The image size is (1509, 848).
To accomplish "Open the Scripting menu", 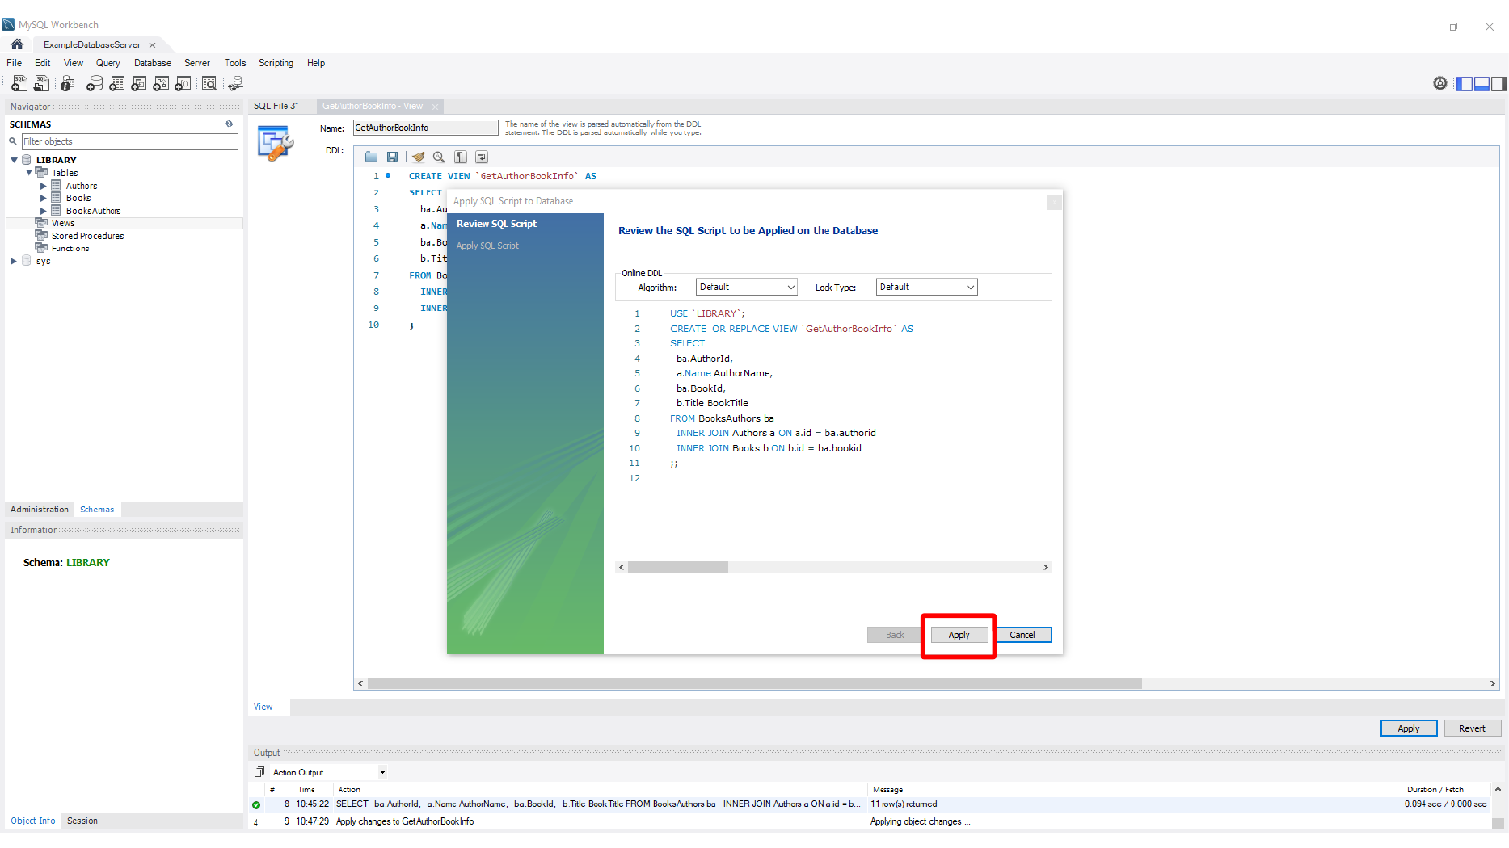I will [276, 63].
